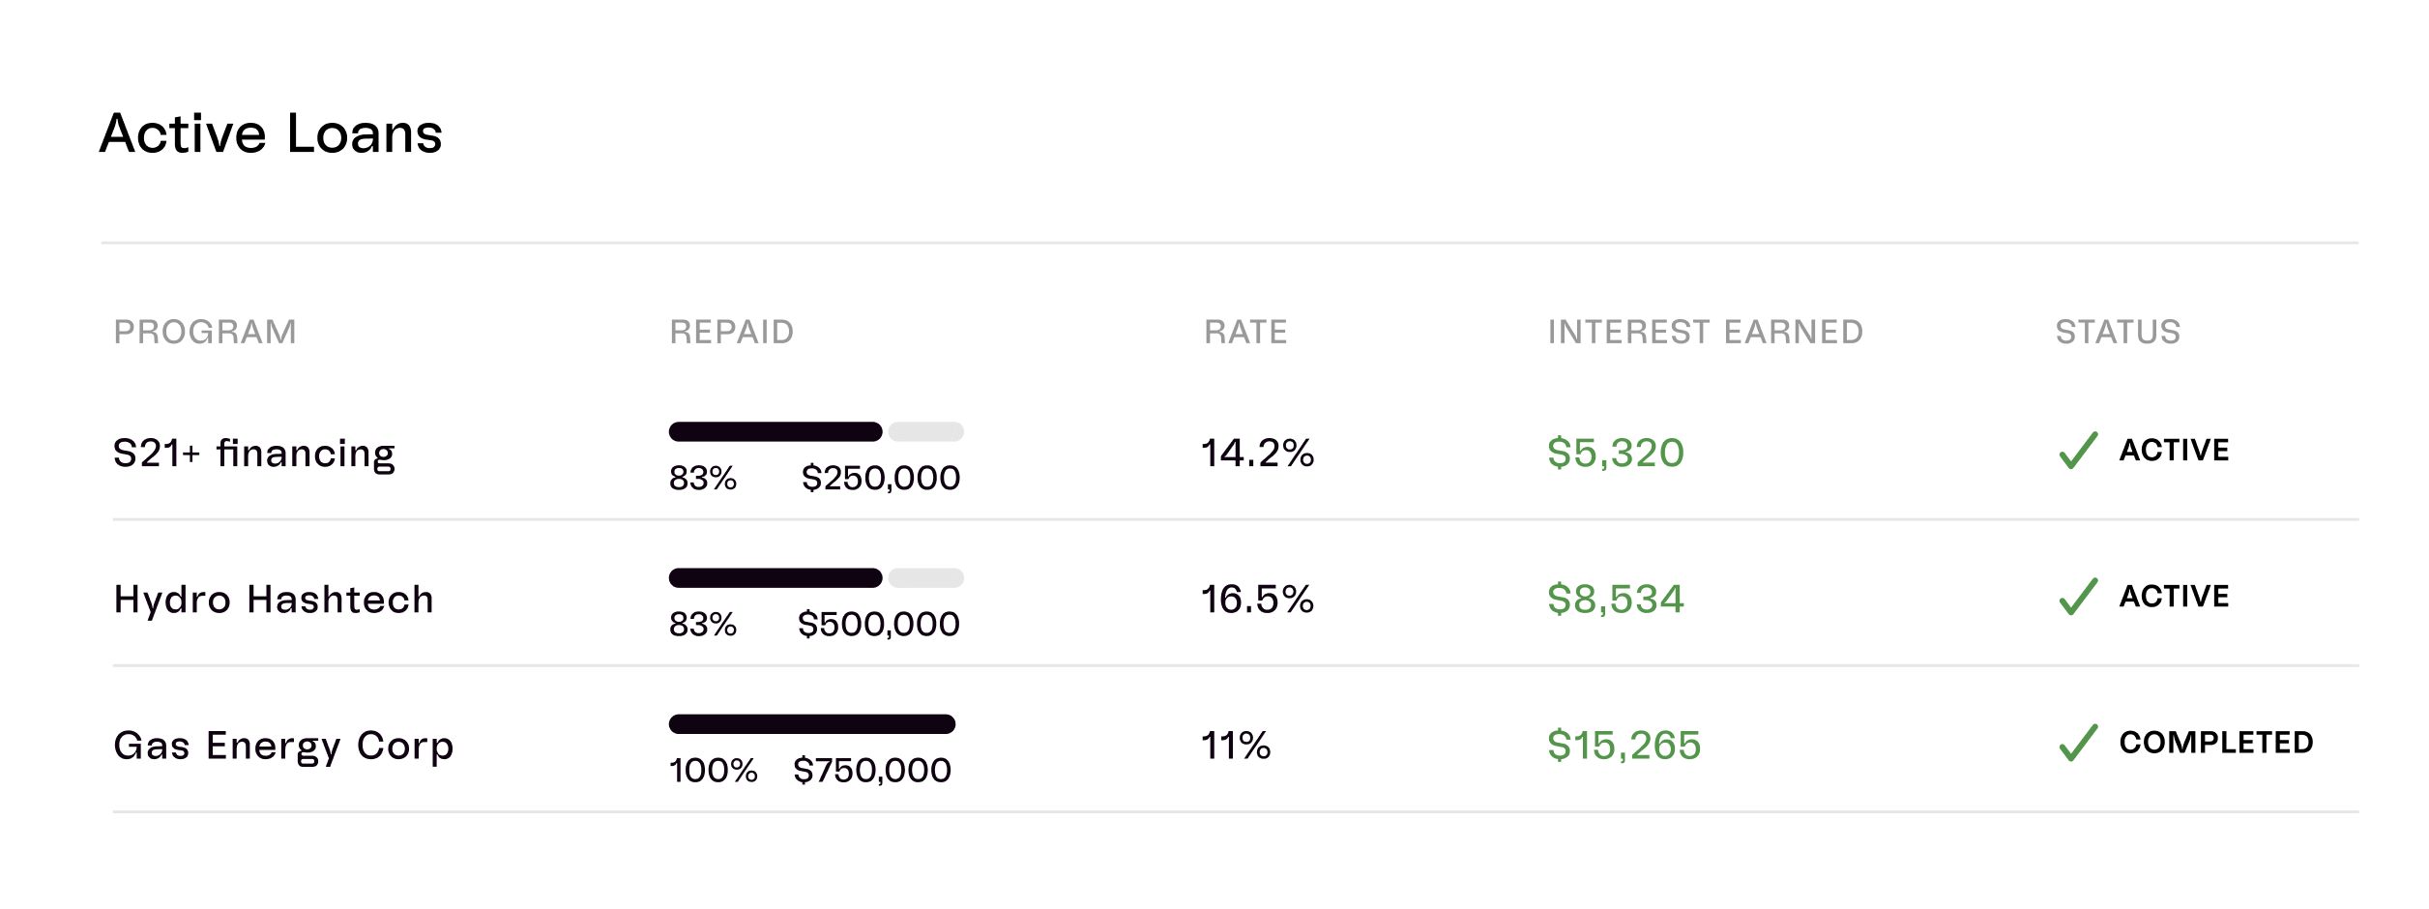Click the $5,320 interest earned amount
This screenshot has width=2429, height=909.
point(1616,453)
